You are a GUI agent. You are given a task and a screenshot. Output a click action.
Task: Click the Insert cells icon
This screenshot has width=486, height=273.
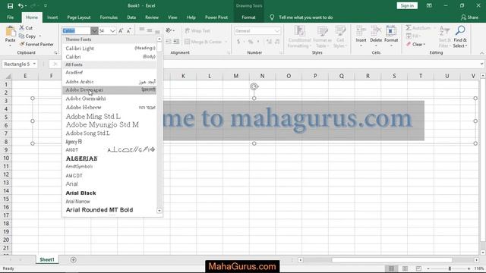[361, 31]
